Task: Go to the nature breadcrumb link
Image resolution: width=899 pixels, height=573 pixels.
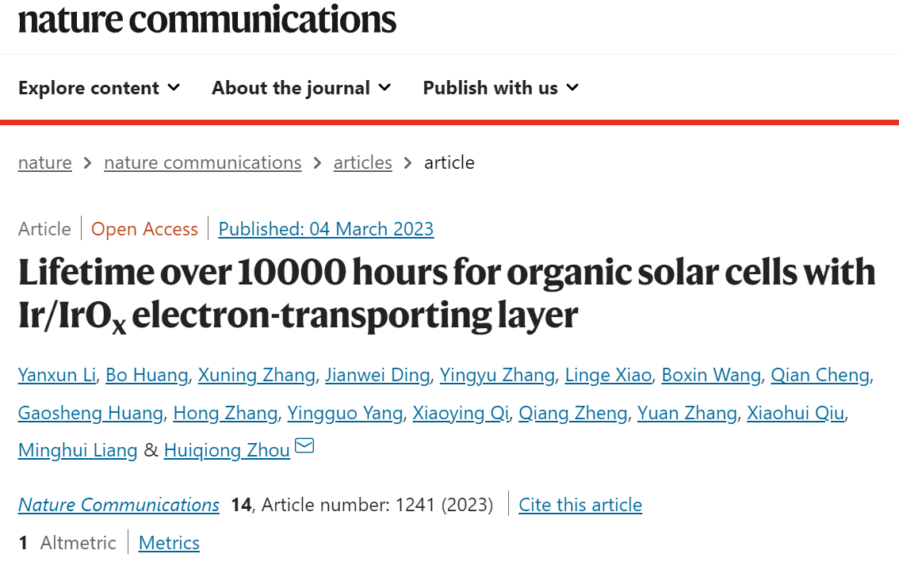Action: pyautogui.click(x=44, y=162)
